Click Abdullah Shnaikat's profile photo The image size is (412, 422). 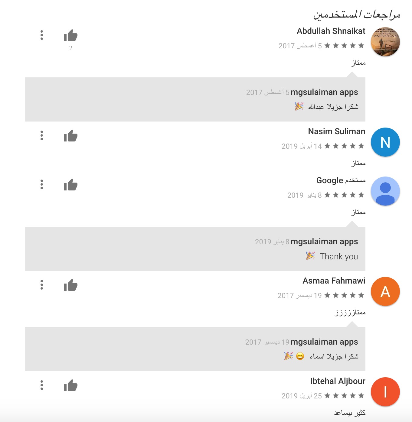tap(385, 42)
